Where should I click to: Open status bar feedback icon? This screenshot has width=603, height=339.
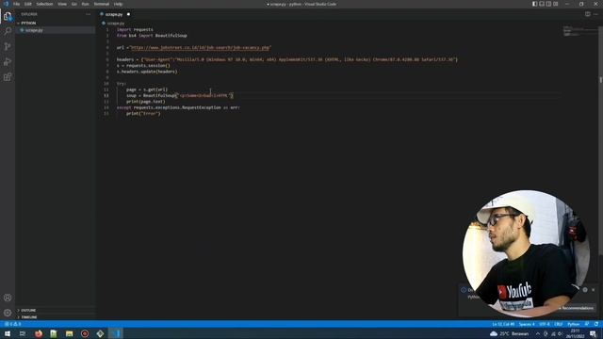[x=587, y=324]
